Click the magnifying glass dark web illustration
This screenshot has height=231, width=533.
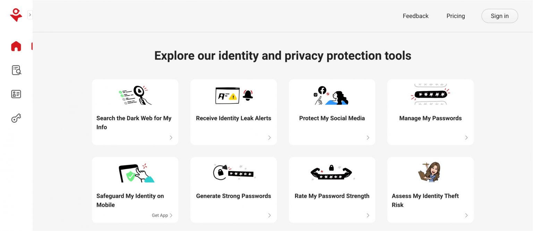click(x=135, y=95)
